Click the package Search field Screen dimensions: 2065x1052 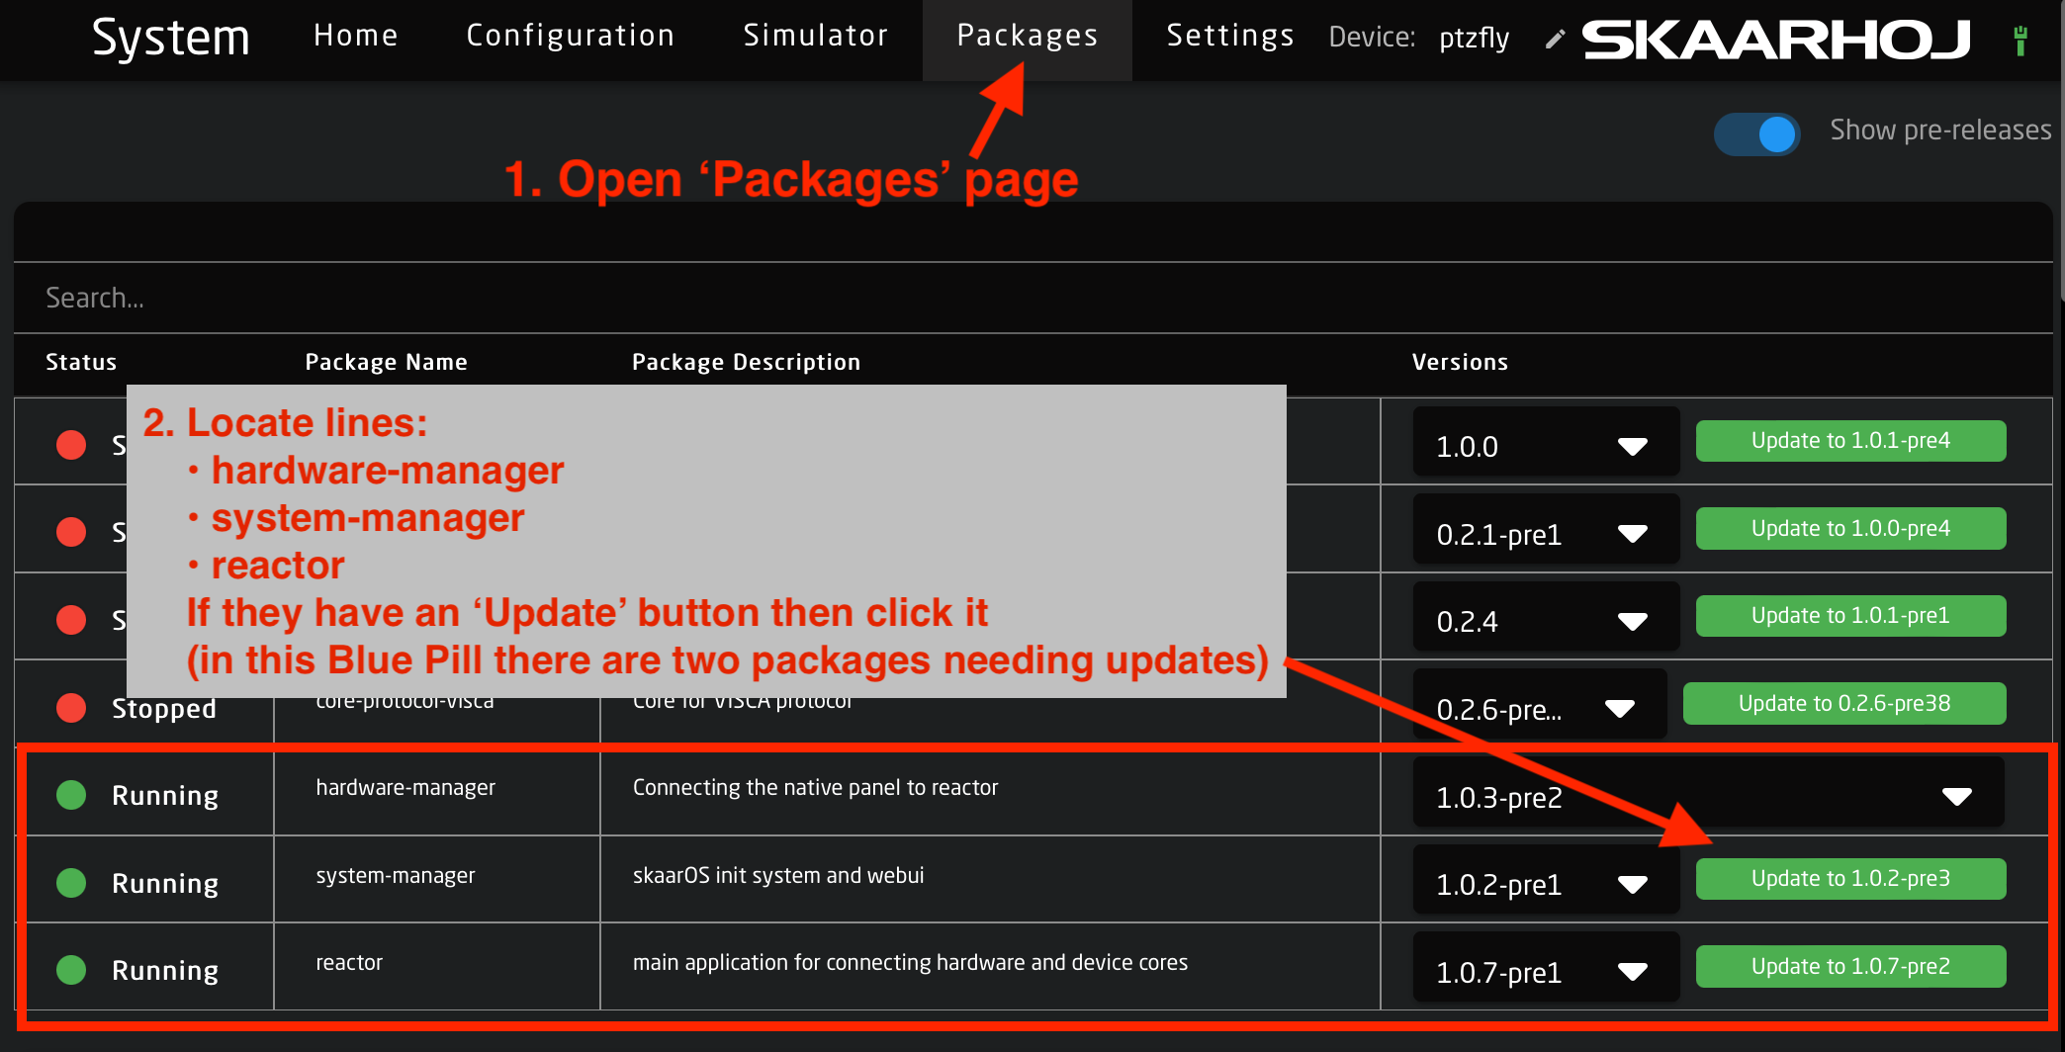click(1033, 298)
